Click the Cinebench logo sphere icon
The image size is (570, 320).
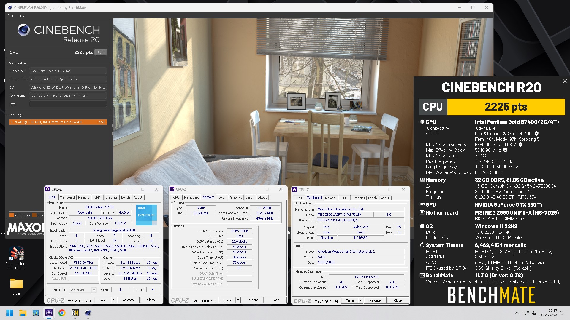23,30
